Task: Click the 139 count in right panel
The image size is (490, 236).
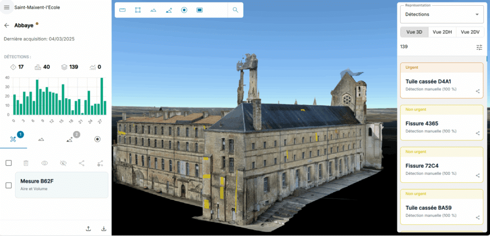Action: (404, 46)
